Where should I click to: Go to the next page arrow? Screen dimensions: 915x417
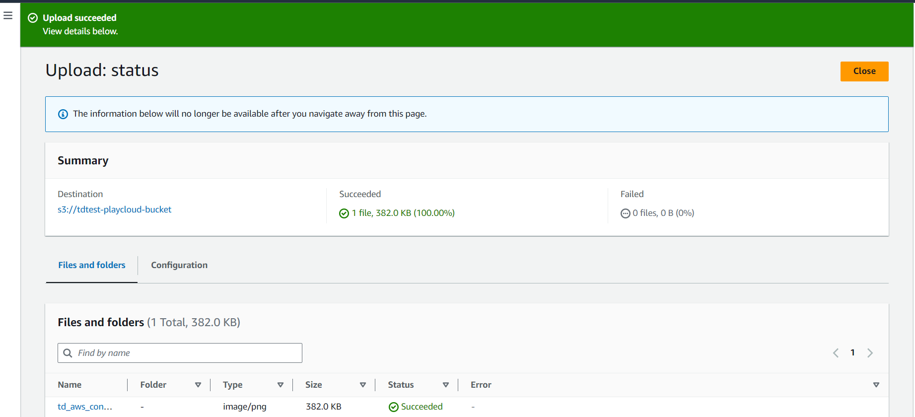pyautogui.click(x=870, y=353)
